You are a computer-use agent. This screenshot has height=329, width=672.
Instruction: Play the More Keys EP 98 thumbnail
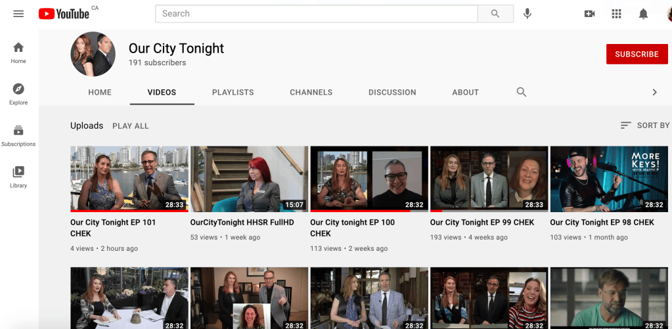pos(609,179)
